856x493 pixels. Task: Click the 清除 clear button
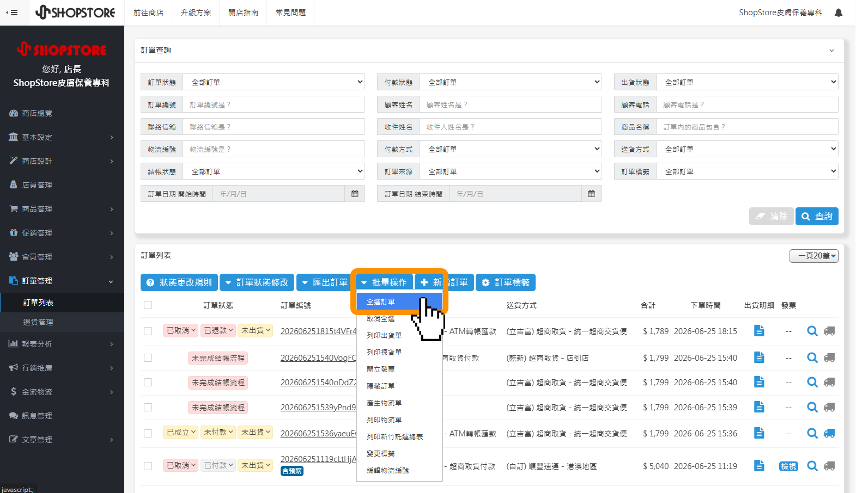tap(771, 216)
